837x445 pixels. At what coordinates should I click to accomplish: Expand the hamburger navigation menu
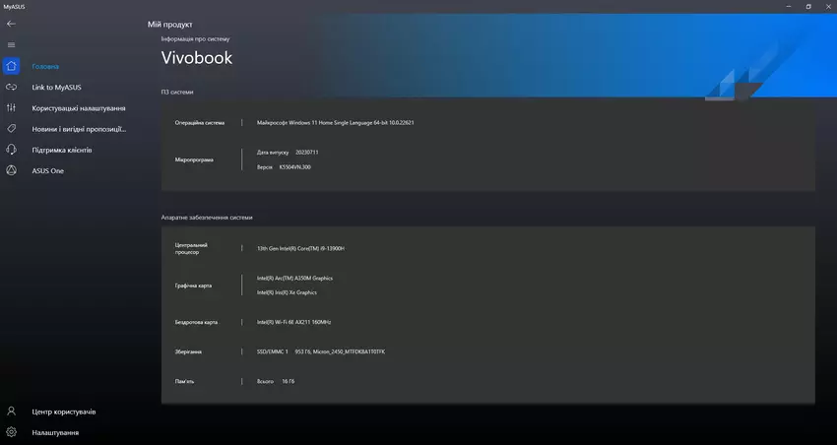[11, 45]
